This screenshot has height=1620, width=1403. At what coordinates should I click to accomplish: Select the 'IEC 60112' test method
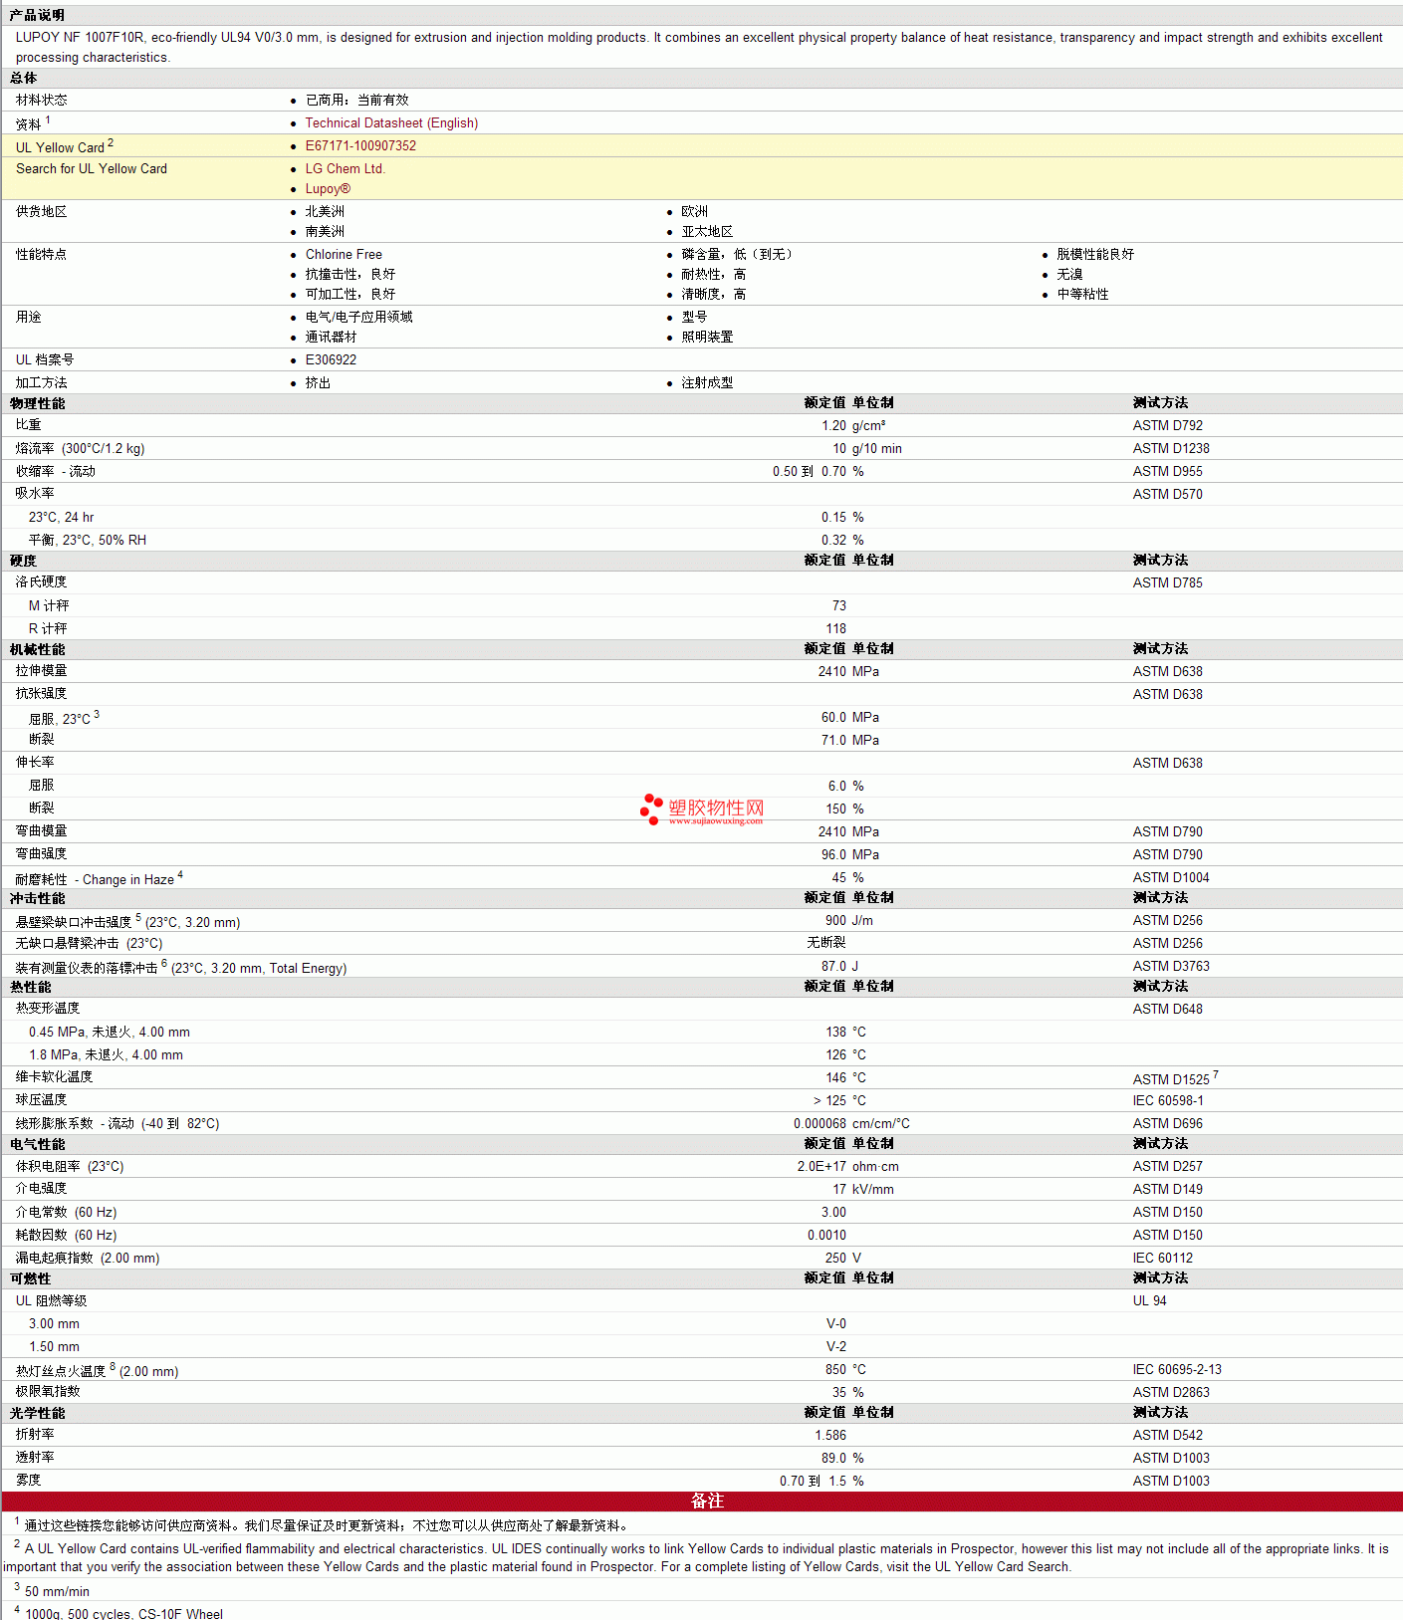[x=1163, y=1259]
